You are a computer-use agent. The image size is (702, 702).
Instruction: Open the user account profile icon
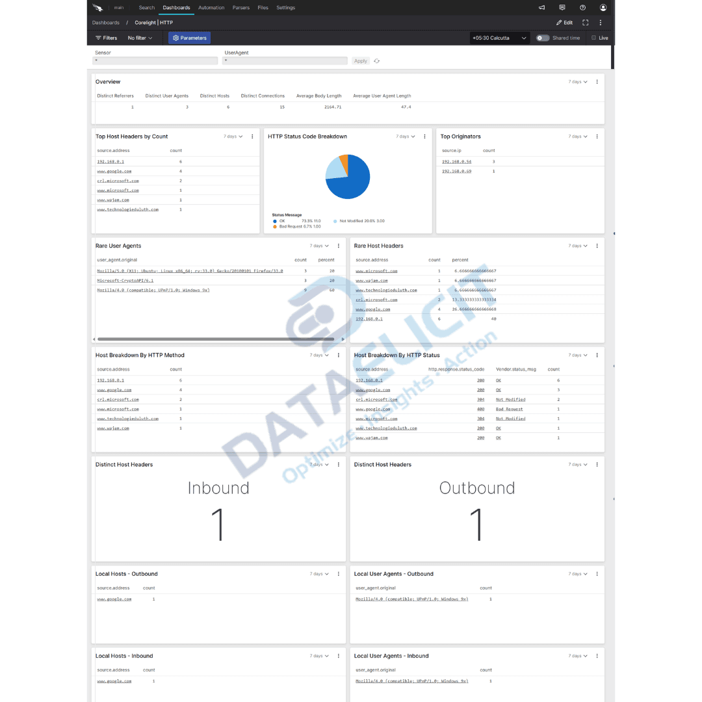(603, 7)
